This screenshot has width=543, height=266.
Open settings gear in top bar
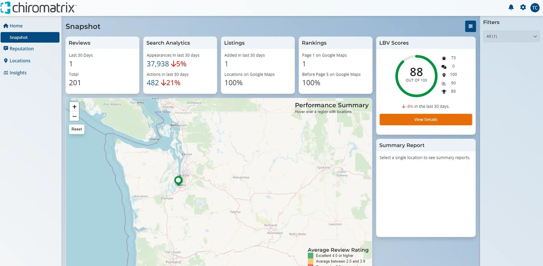[x=523, y=8]
